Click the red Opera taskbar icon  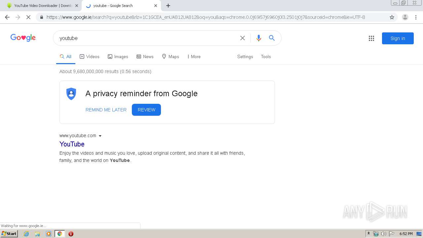pos(71,234)
